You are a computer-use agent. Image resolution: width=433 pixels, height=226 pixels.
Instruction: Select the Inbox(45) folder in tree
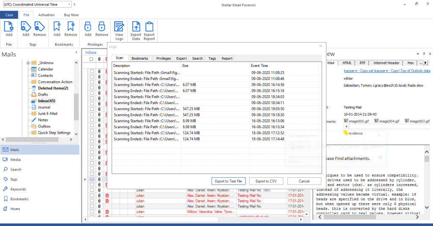pos(47,101)
